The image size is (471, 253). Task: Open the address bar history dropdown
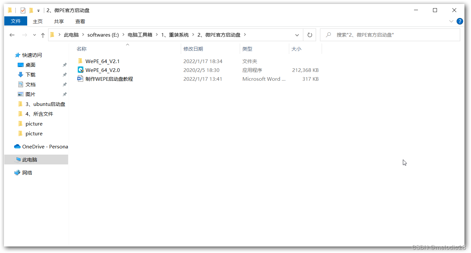point(297,35)
